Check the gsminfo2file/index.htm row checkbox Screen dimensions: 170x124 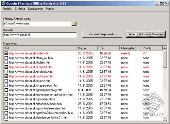(6, 108)
